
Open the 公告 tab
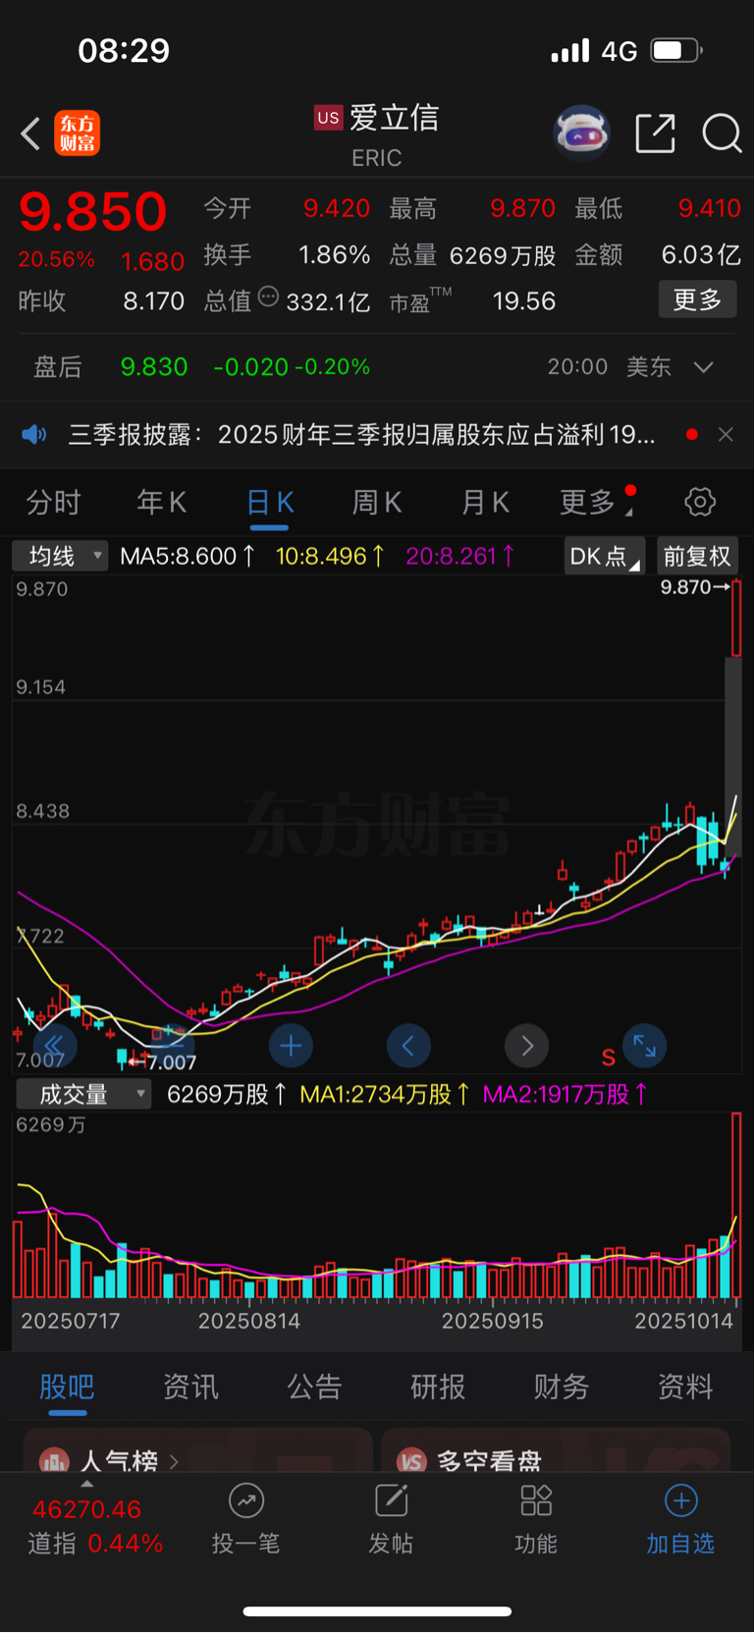314,1387
